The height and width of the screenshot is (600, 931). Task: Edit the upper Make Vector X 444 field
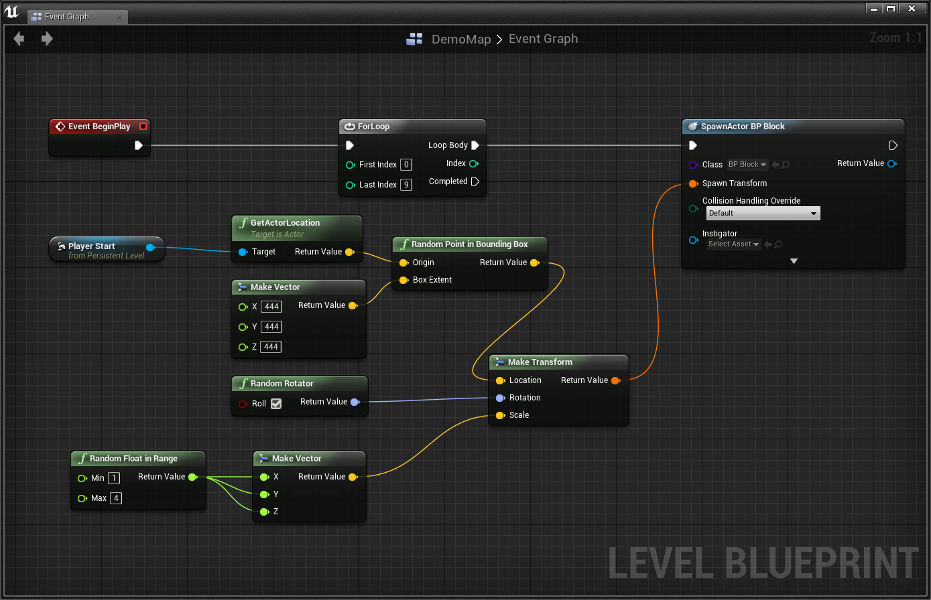(271, 307)
